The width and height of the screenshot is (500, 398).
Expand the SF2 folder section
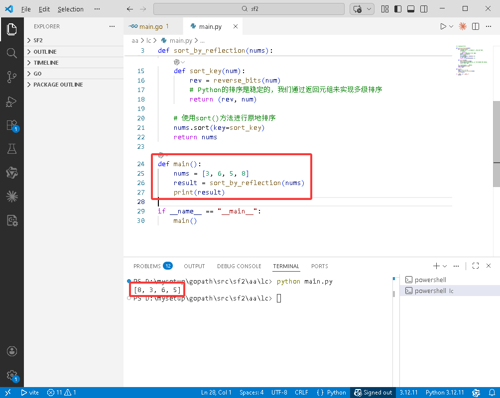coord(74,40)
